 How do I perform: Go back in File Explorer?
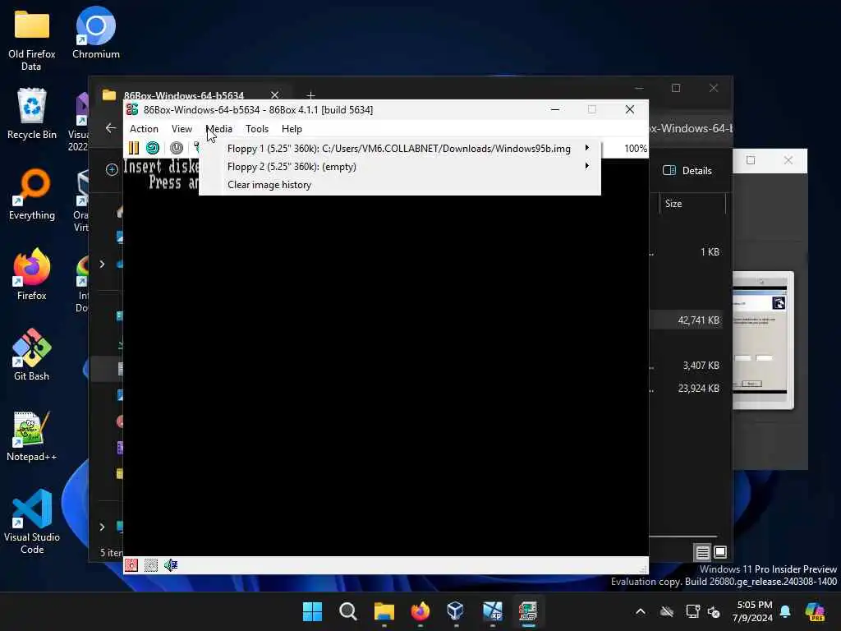click(x=111, y=128)
